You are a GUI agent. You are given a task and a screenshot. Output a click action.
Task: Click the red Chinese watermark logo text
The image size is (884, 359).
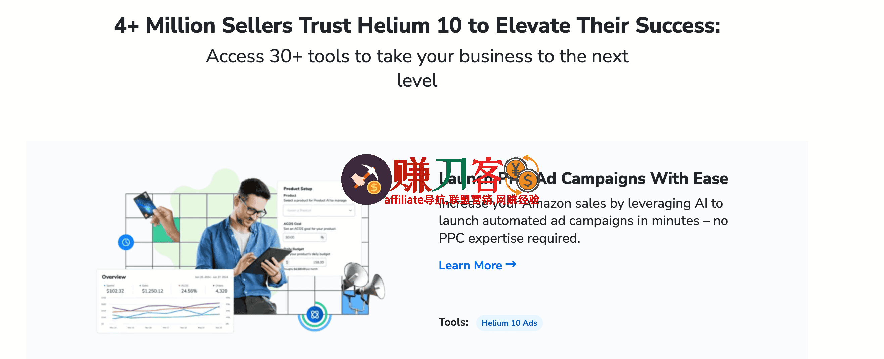click(447, 174)
